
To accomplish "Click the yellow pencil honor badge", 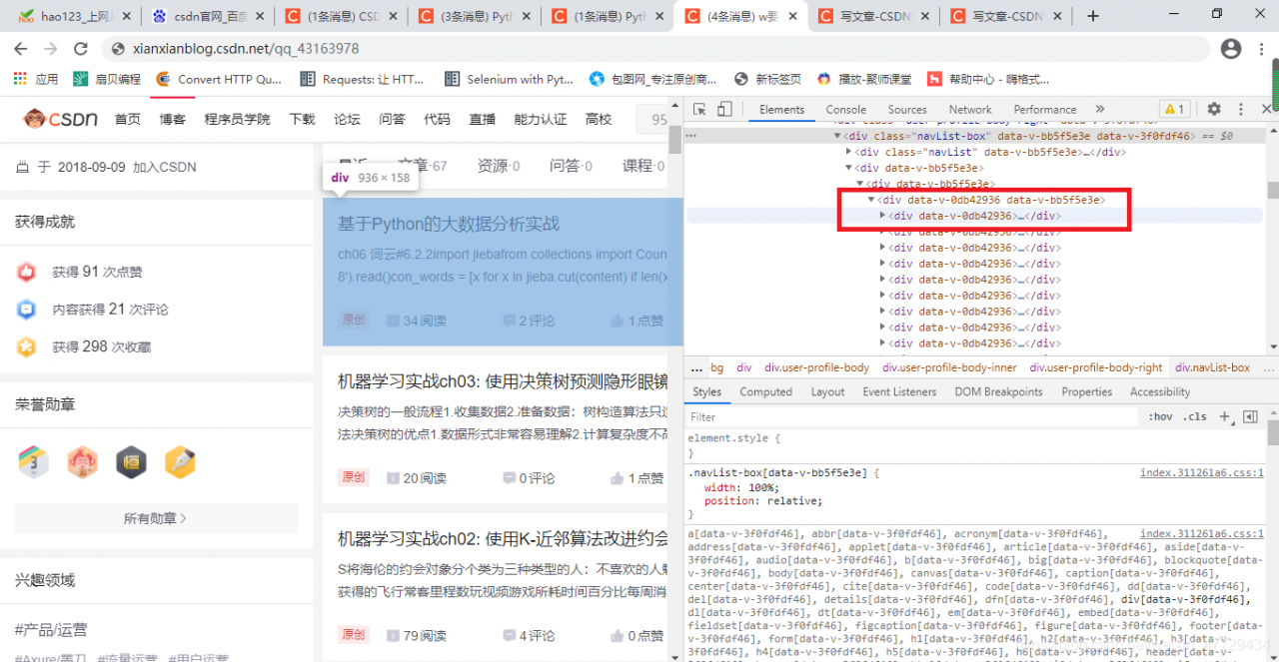I will (180, 461).
